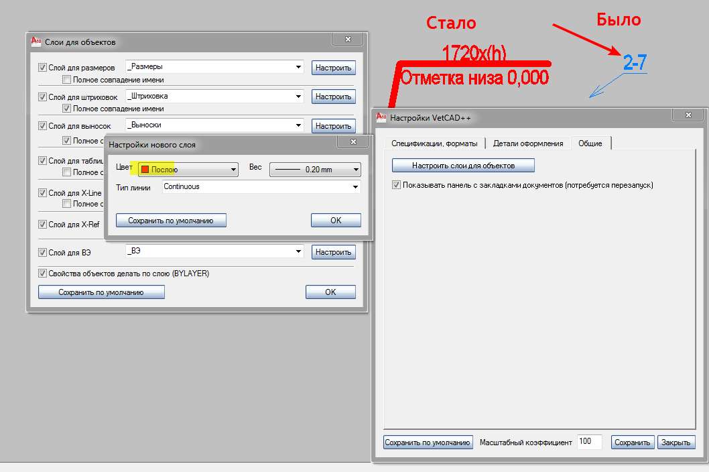Close the Настройки нового слоя dialog

click(x=353, y=142)
